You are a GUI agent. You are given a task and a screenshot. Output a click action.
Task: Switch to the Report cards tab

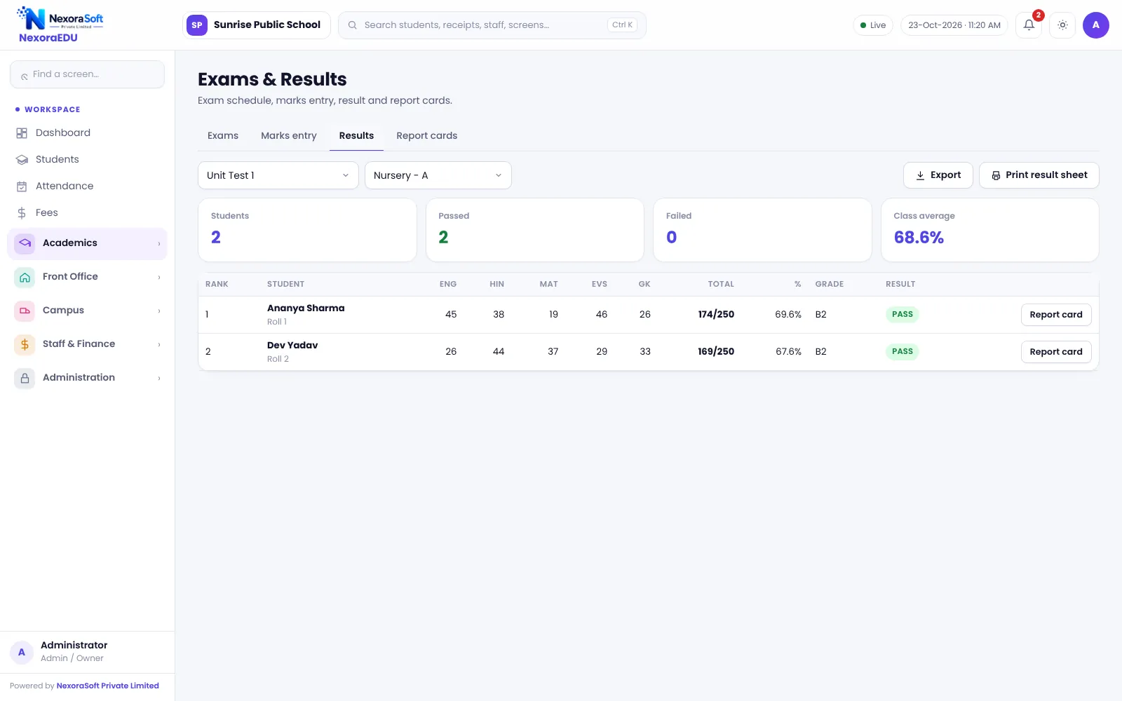click(426, 136)
